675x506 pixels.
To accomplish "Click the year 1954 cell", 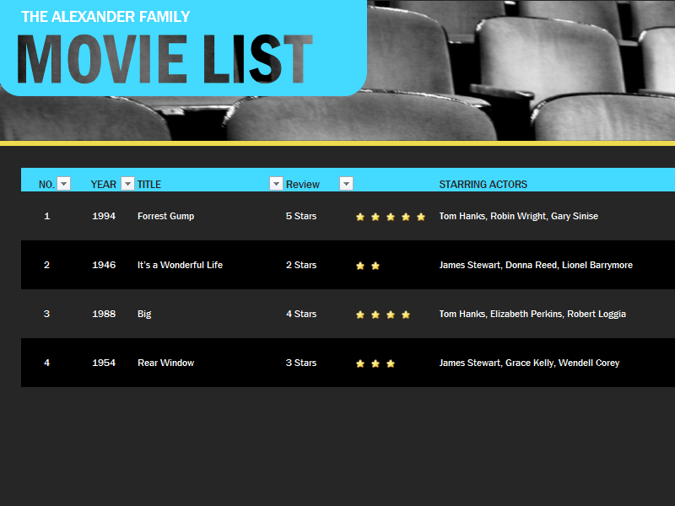I will click(x=104, y=363).
